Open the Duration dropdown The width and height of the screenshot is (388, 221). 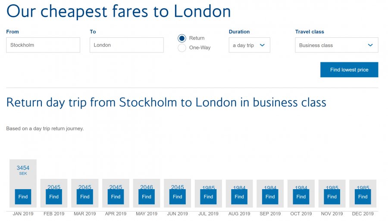(249, 45)
